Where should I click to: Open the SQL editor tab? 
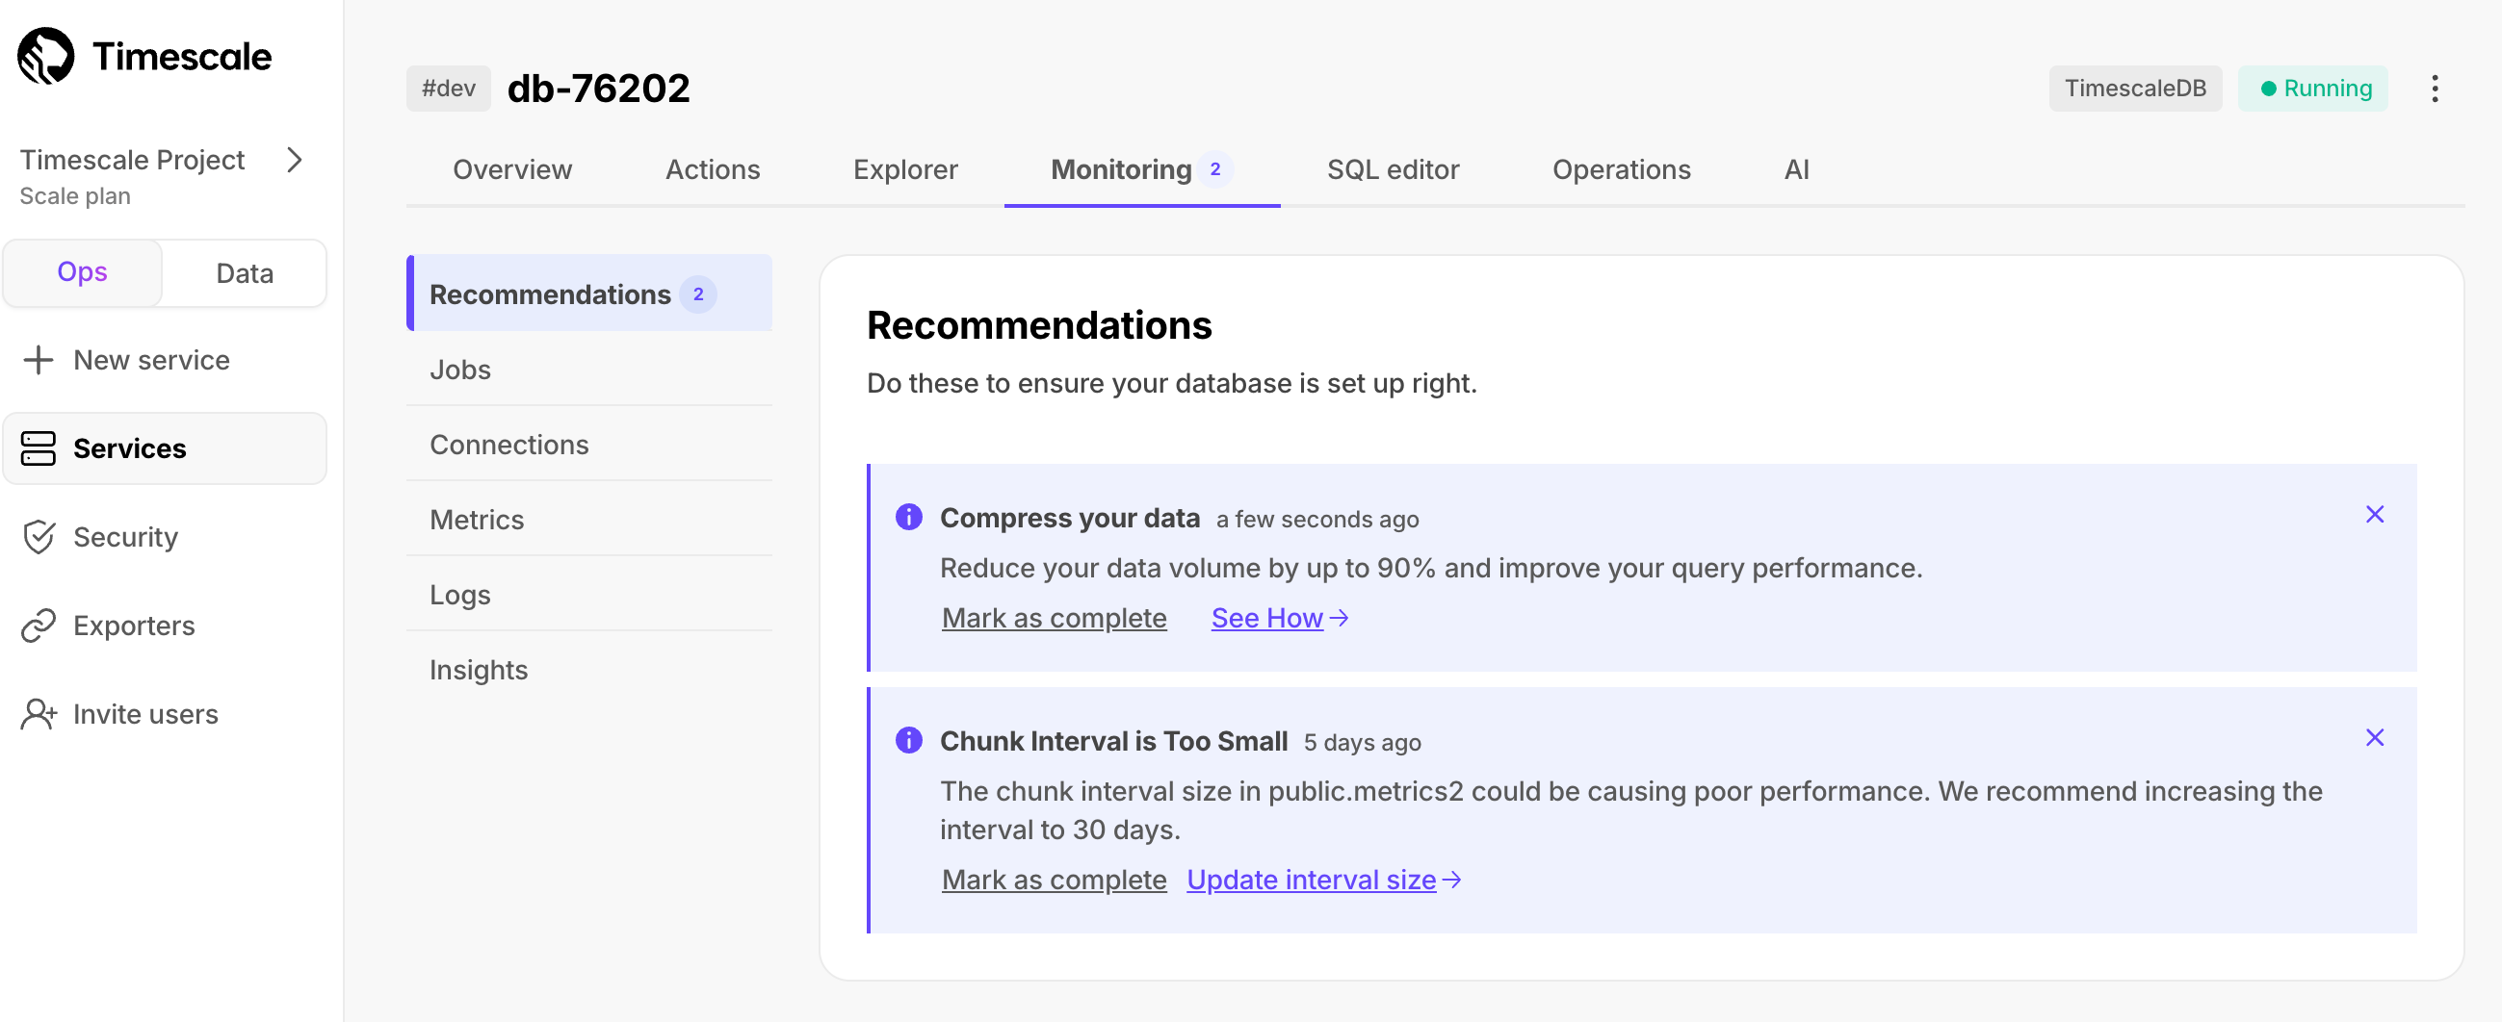click(x=1393, y=168)
